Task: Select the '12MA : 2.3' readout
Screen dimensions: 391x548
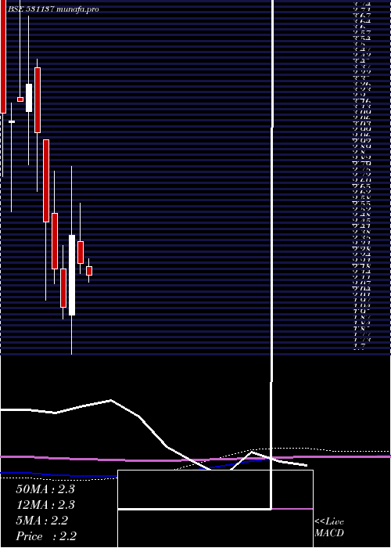Action: pos(45,505)
